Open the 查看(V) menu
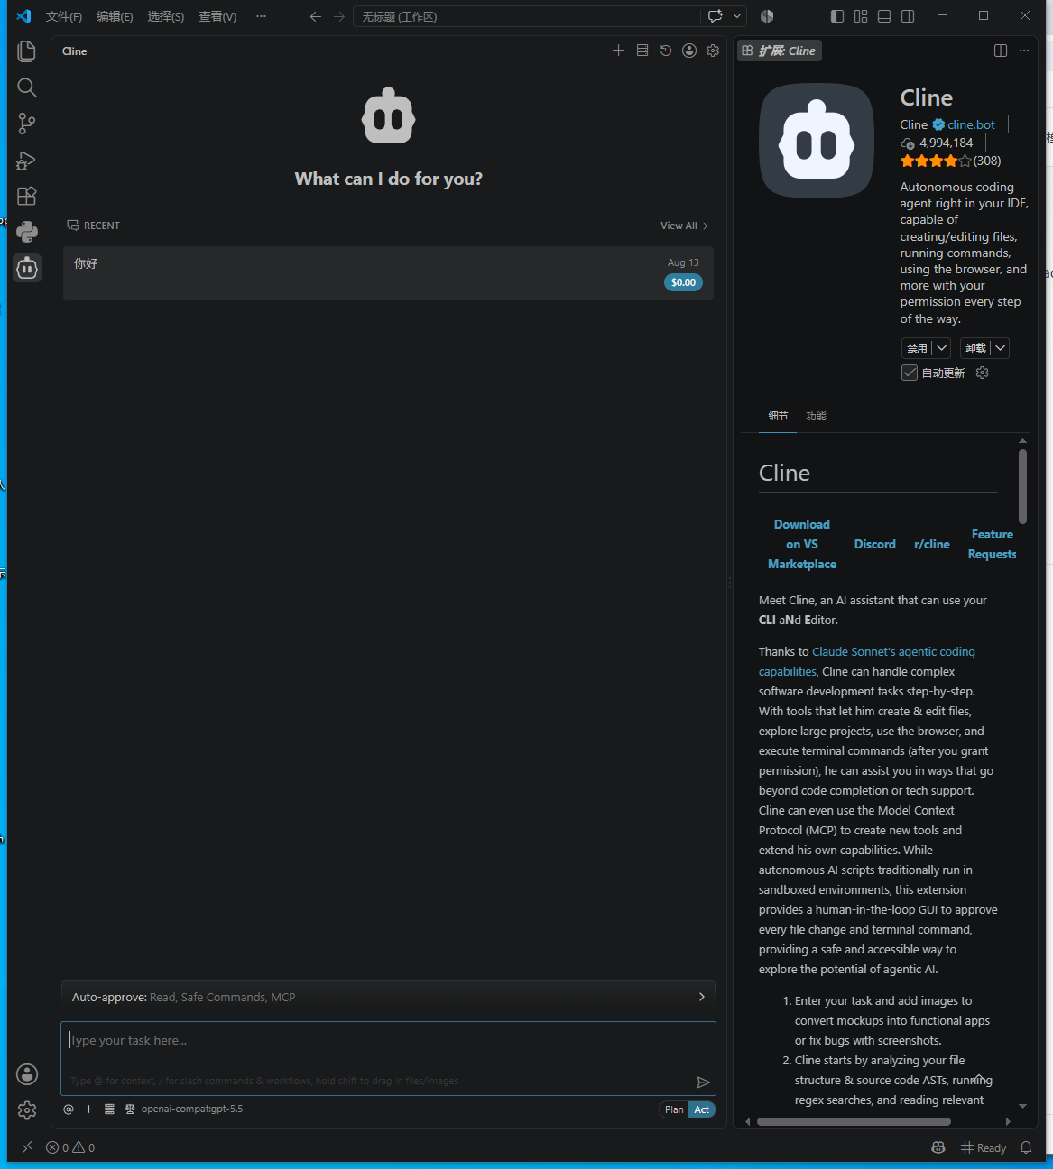Image resolution: width=1053 pixels, height=1169 pixels. [x=217, y=16]
